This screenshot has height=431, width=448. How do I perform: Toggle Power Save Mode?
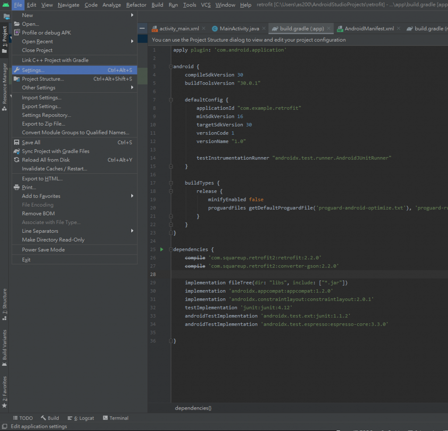74,249
